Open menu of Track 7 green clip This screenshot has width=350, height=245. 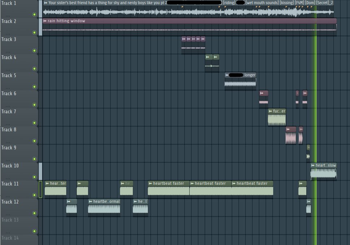(x=270, y=111)
